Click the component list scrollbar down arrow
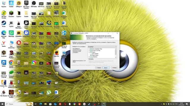The width and height of the screenshot is (190, 106). coord(116,57)
